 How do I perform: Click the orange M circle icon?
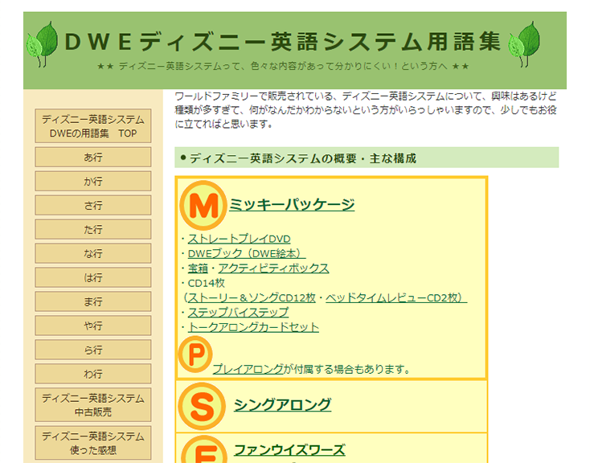[203, 206]
